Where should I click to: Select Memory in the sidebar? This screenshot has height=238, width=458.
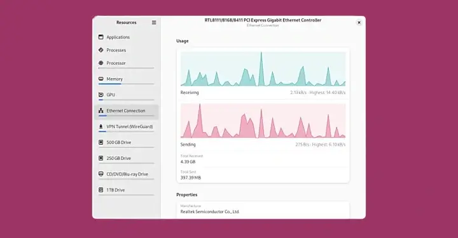pos(126,81)
